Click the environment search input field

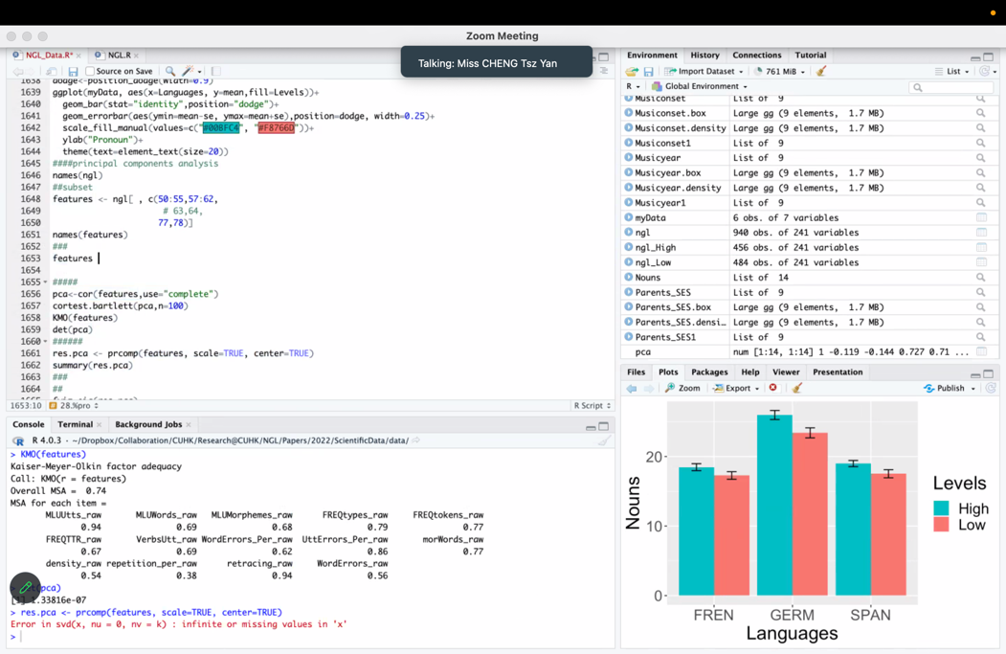pyautogui.click(x=951, y=87)
